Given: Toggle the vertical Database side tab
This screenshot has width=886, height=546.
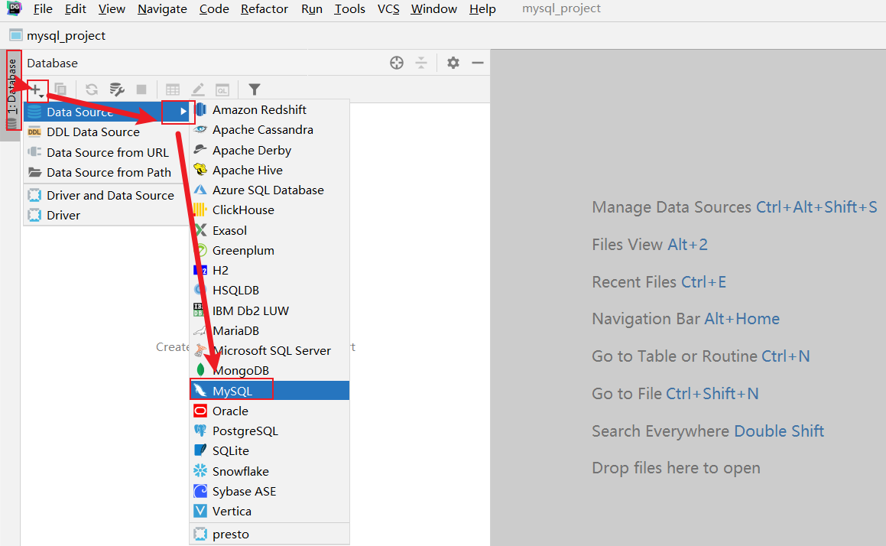Looking at the screenshot, I should (12, 90).
